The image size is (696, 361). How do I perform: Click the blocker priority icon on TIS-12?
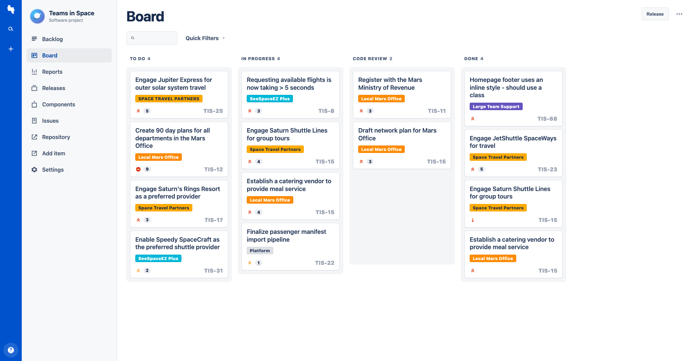[138, 169]
